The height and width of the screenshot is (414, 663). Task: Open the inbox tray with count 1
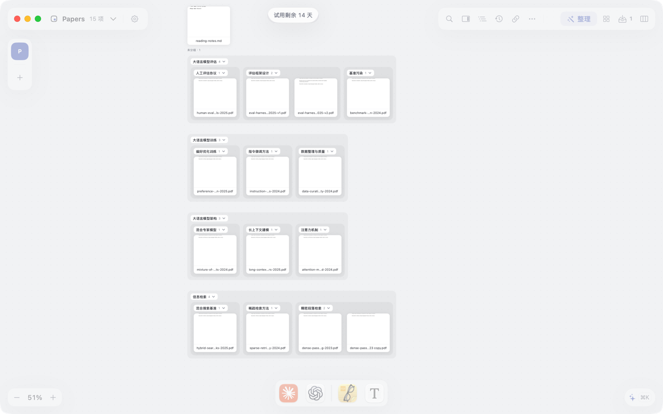(625, 19)
